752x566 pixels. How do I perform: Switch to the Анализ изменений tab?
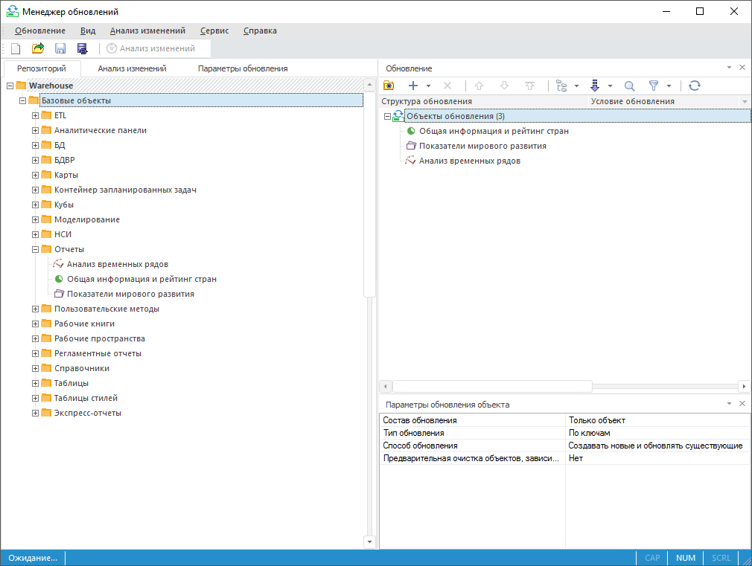132,68
